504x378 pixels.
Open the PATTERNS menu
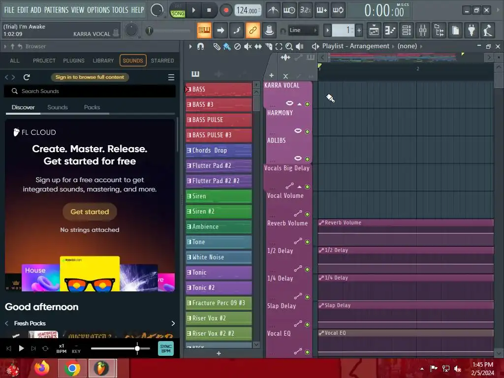[x=56, y=10]
